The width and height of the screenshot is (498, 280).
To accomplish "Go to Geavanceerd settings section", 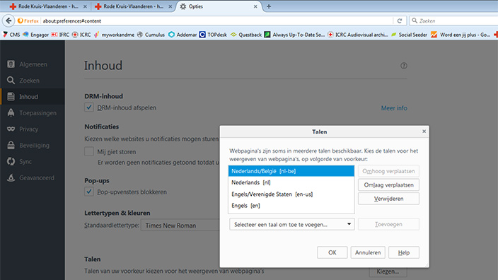I will 33,177.
